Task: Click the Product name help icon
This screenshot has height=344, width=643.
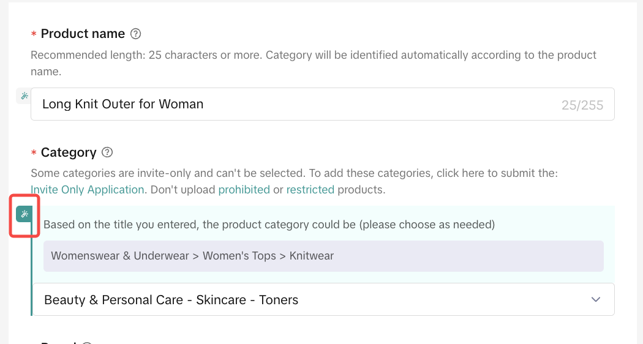Action: pyautogui.click(x=136, y=34)
